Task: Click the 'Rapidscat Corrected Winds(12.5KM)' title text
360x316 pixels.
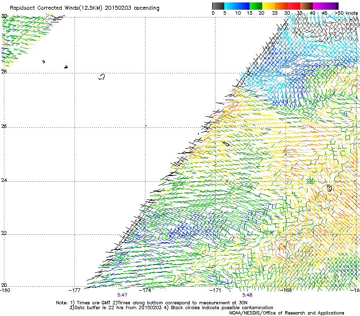Action: 56,8
